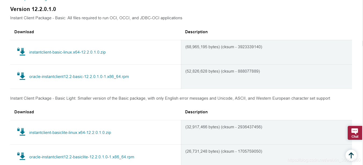The height and width of the screenshot is (165, 363).
Task: Click download icon for instantclient-basic-linux zip
Action: click(21, 52)
